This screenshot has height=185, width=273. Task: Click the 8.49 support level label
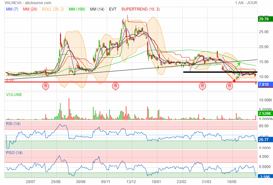(10, 80)
